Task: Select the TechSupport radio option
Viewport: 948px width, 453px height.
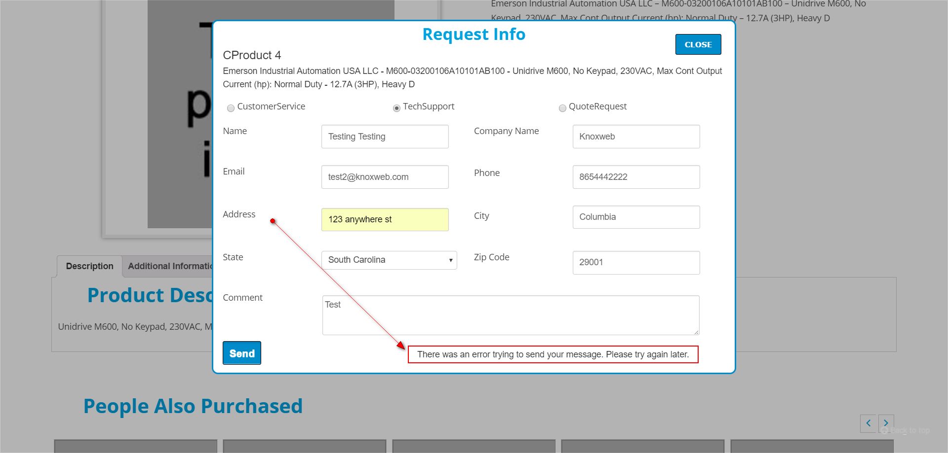Action: coord(396,108)
